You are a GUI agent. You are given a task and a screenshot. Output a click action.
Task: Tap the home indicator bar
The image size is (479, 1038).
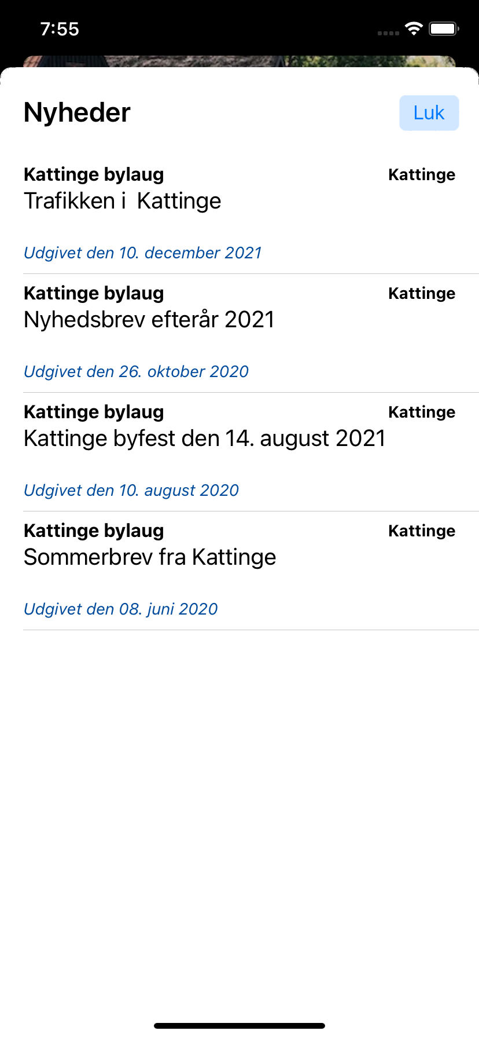239,1026
